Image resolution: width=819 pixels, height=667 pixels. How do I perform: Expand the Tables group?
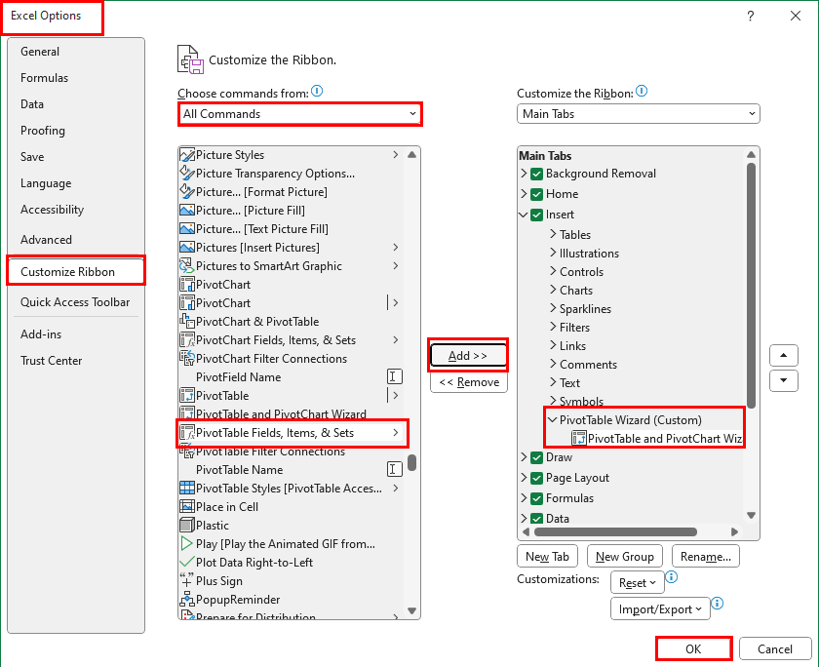553,234
